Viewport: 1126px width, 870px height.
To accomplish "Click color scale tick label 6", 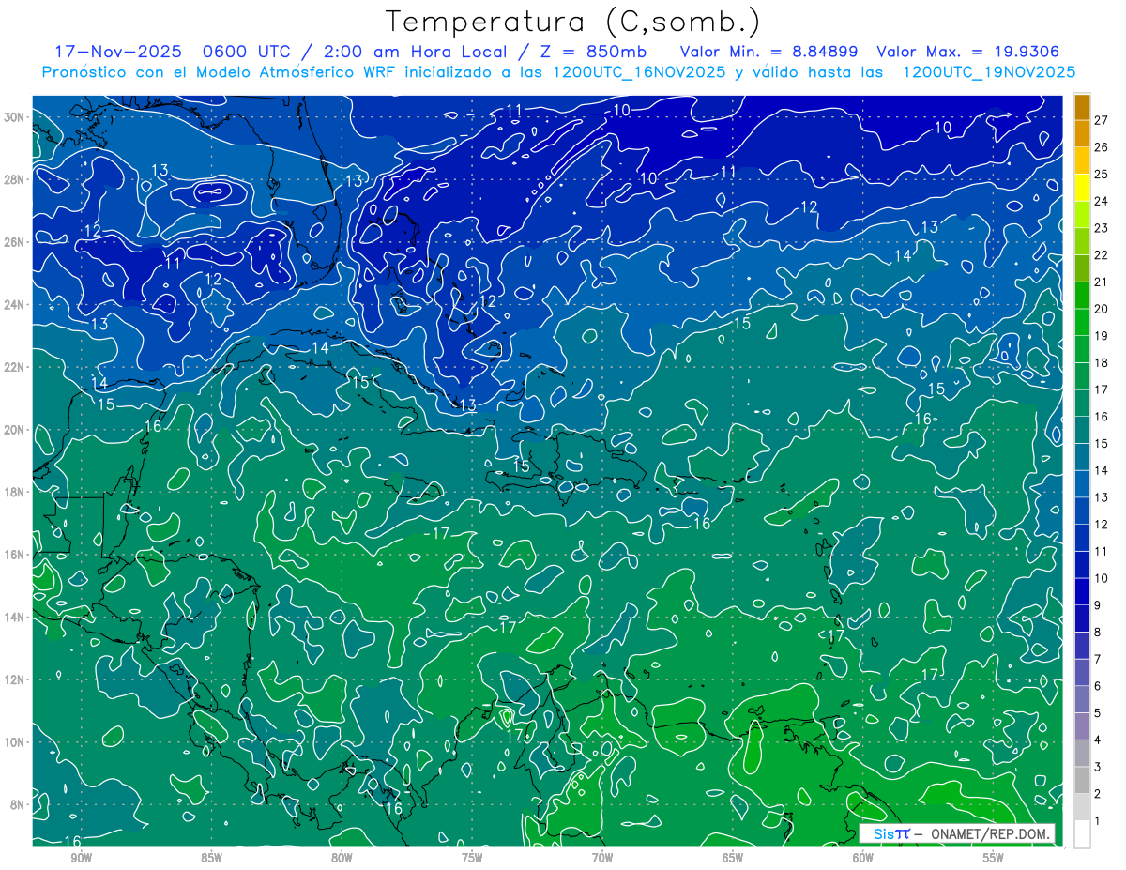I will coord(1098,686).
